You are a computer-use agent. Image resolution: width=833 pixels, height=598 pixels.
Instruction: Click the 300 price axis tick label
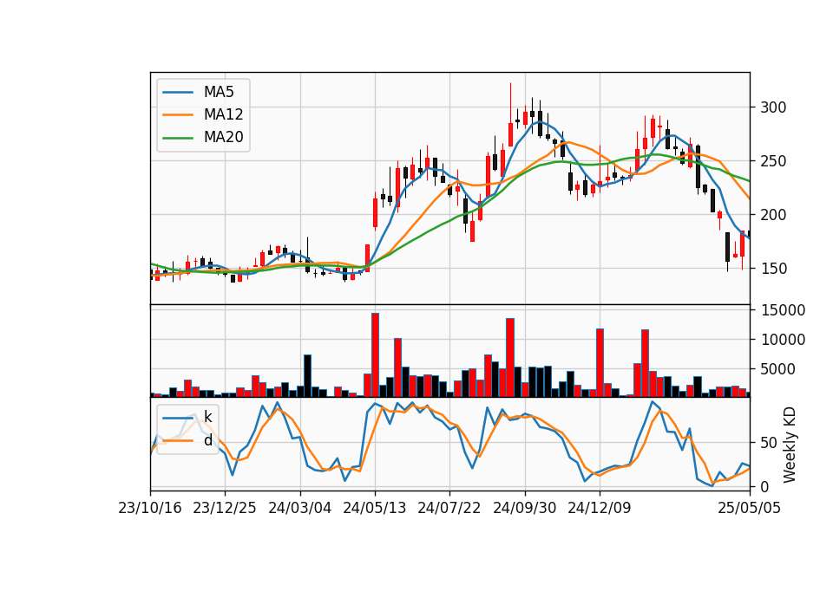click(x=773, y=107)
